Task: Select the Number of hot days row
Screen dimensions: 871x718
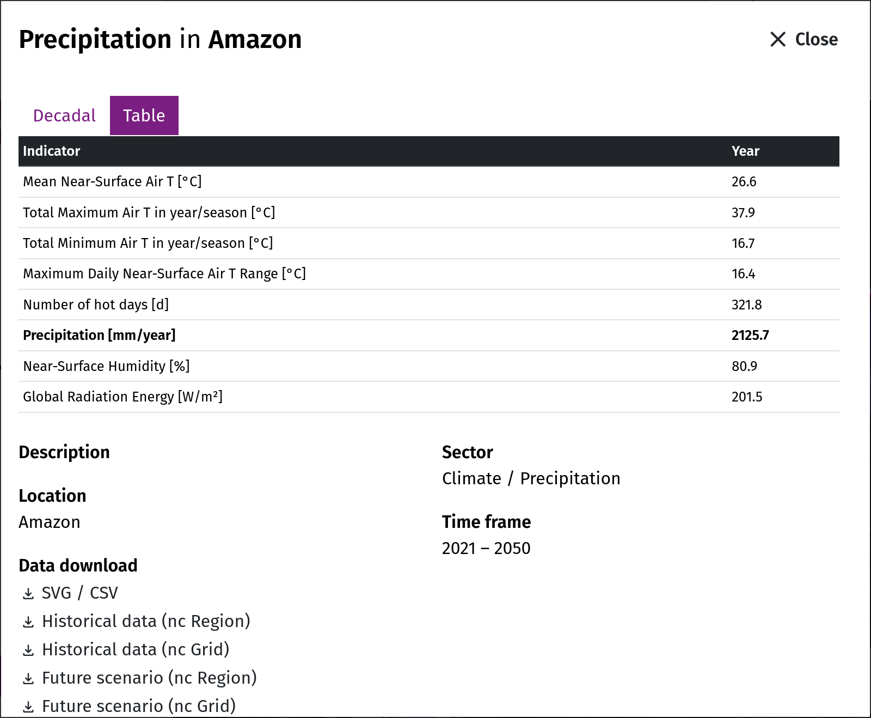Action: click(x=429, y=305)
